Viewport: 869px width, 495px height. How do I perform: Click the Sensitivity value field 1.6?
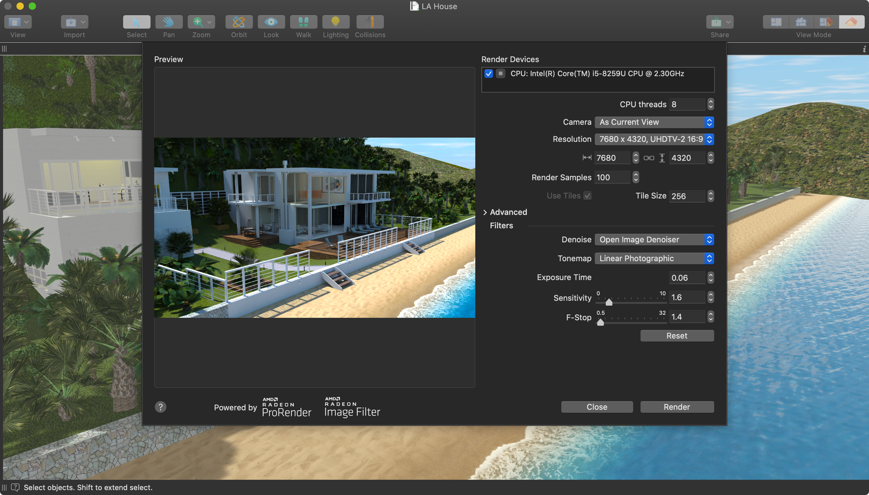point(687,297)
